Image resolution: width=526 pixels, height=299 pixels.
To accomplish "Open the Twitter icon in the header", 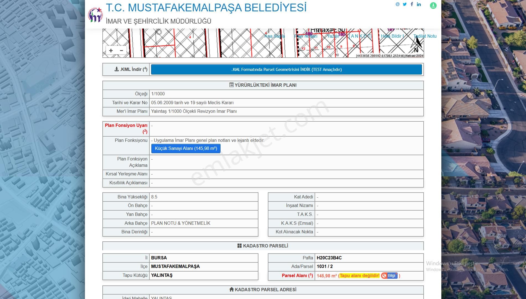I will 405,4.
